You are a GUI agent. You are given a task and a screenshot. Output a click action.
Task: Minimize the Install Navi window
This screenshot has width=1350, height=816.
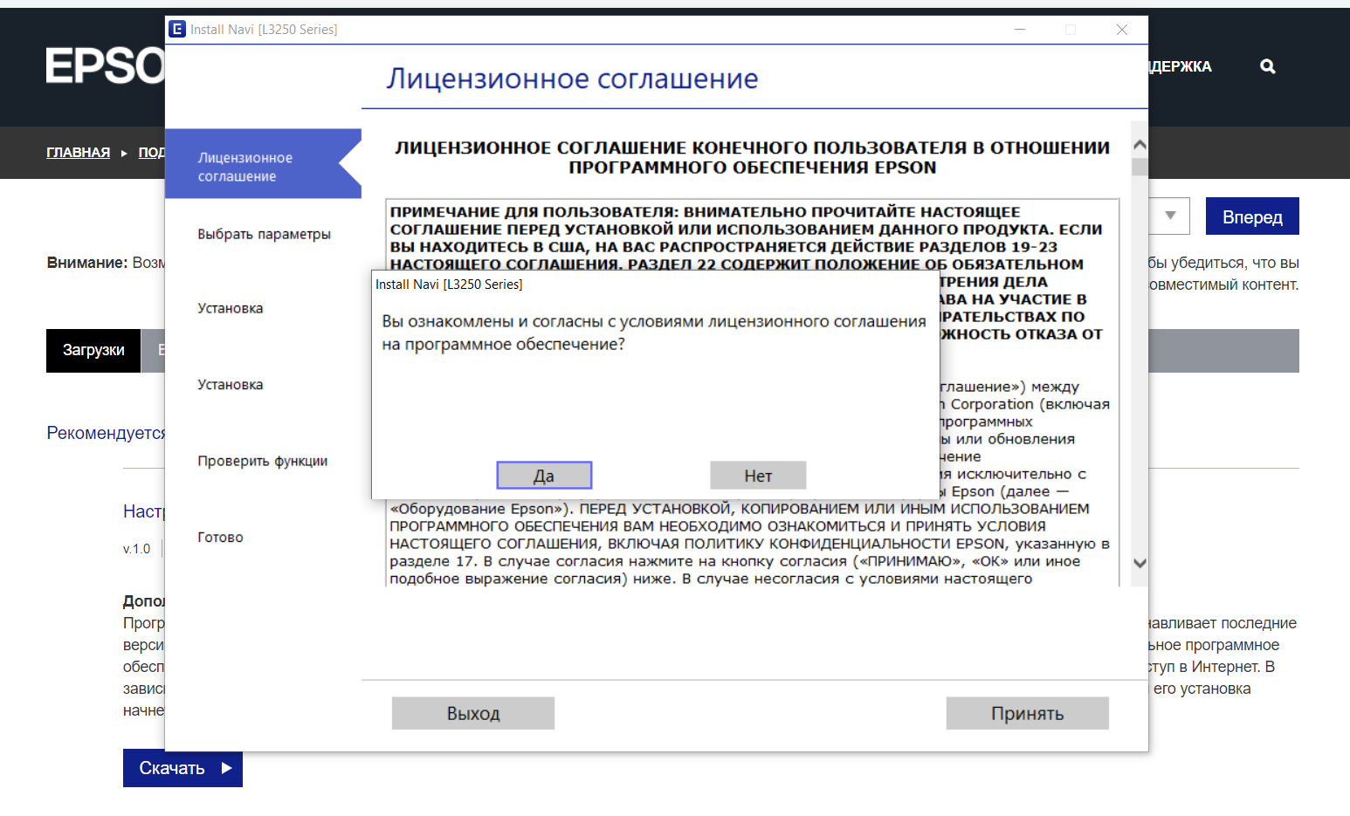point(1019,30)
